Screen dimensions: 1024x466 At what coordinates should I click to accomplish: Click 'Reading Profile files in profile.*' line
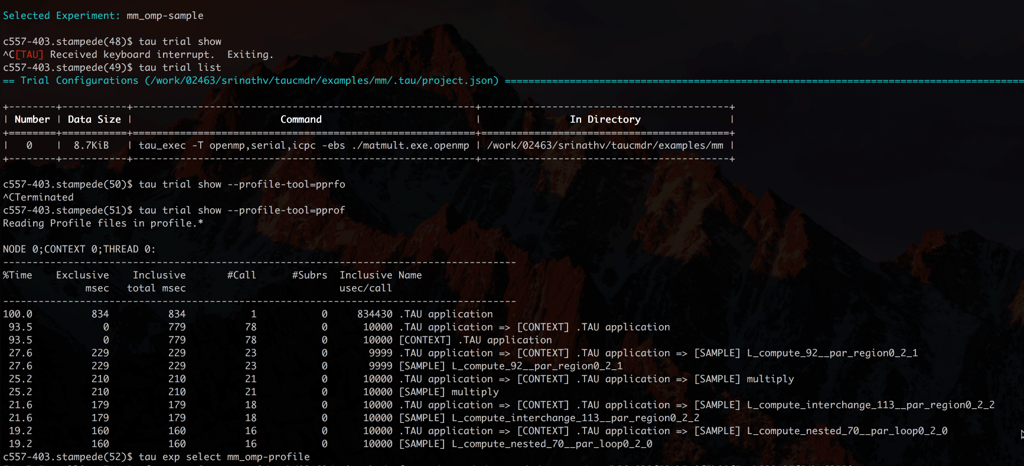pyautogui.click(x=103, y=224)
